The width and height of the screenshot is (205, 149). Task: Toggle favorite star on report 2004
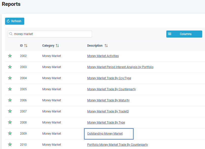click(10, 78)
